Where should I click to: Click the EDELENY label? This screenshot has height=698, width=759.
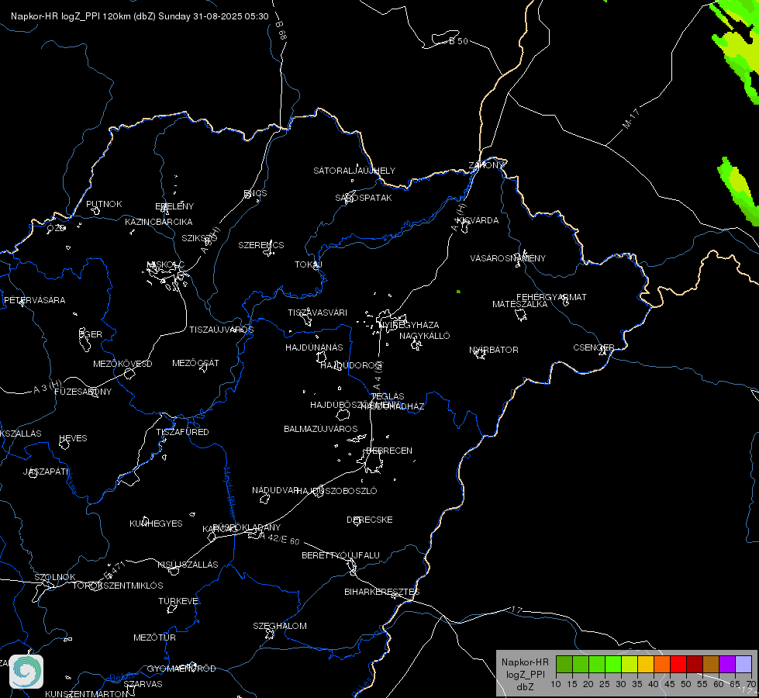(x=174, y=206)
